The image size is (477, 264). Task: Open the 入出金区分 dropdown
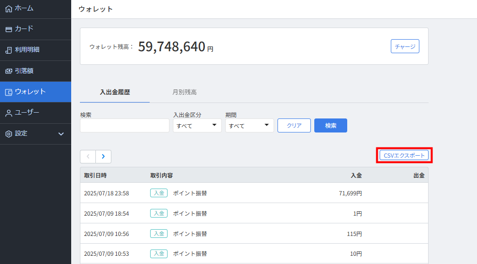click(197, 125)
